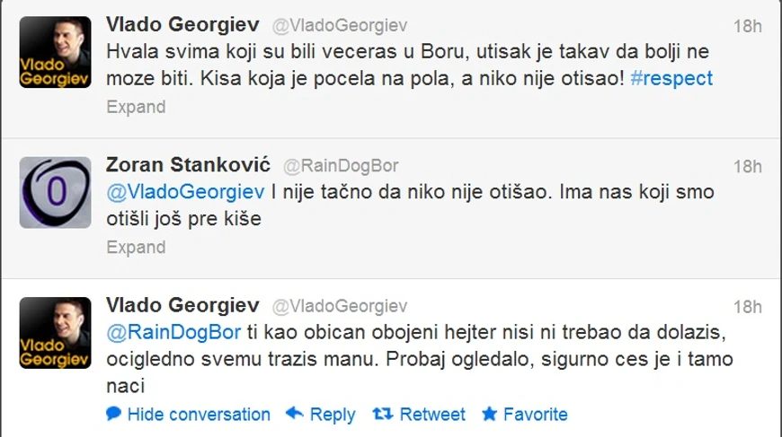
Task: Expand the first tweet by Vlado Georgiev
Action: tap(136, 107)
